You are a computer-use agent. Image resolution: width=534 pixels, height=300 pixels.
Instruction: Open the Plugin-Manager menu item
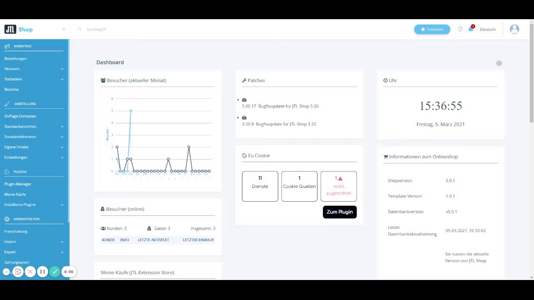(x=18, y=184)
